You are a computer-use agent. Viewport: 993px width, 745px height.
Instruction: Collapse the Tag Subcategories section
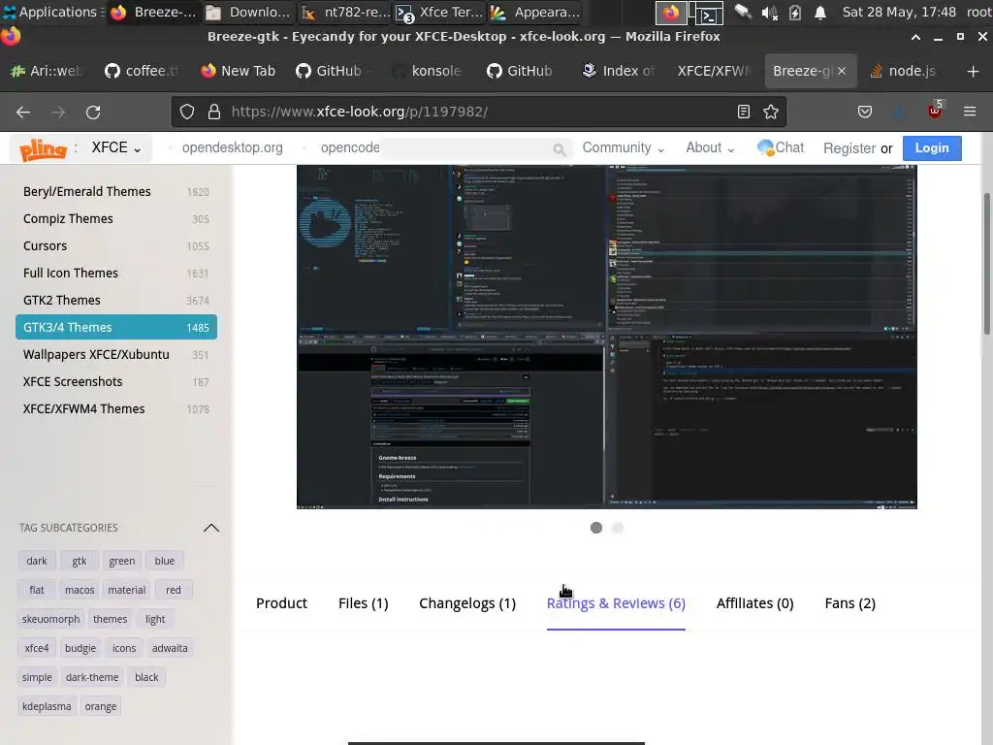[x=211, y=528]
